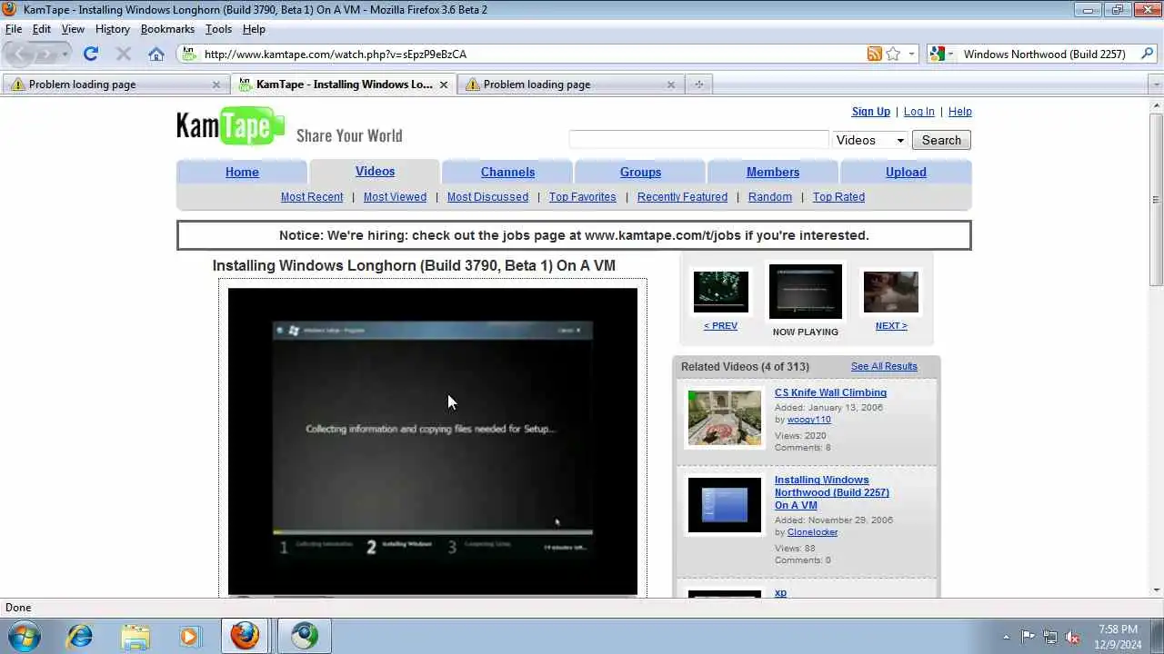Close the first Problem loading page tab
Screen dimensions: 1164x654
(216, 84)
